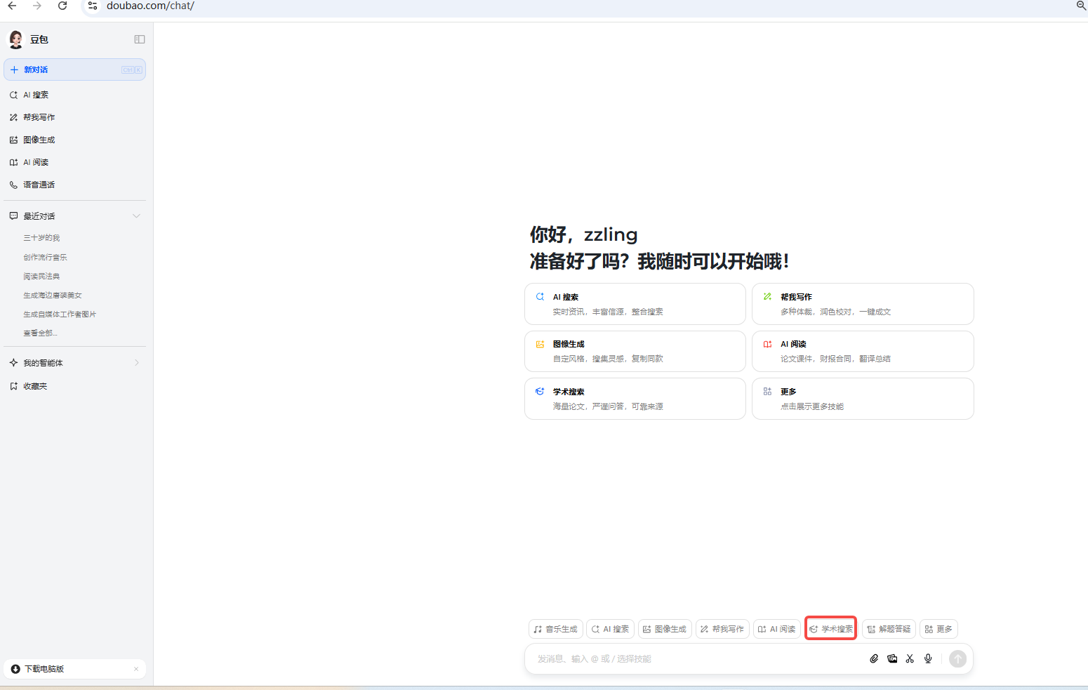Click the browser zoom magnifier icon
Screen dimensions: 1088x690
tap(1081, 6)
